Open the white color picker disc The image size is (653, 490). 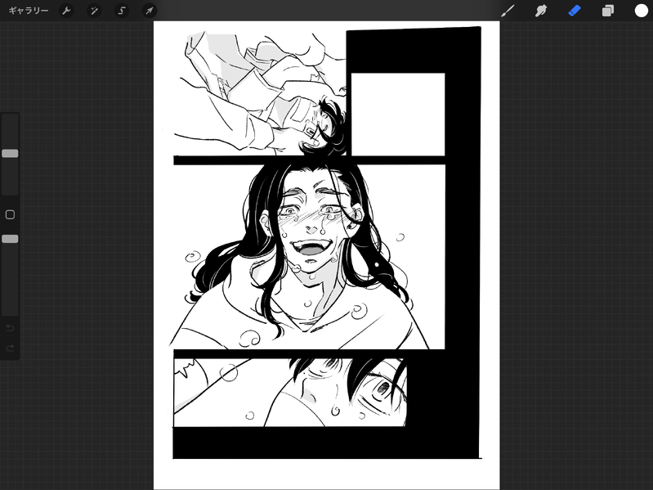click(642, 11)
